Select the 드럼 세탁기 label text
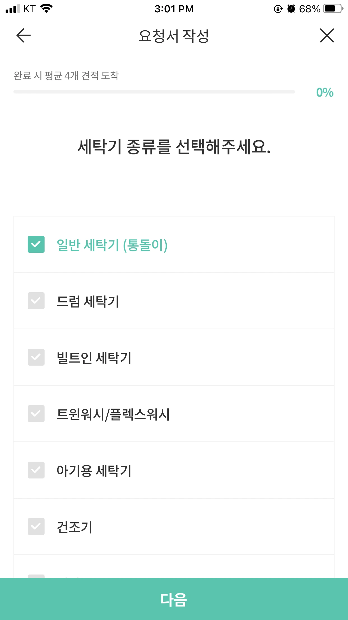This screenshot has width=348, height=620. pos(88,301)
